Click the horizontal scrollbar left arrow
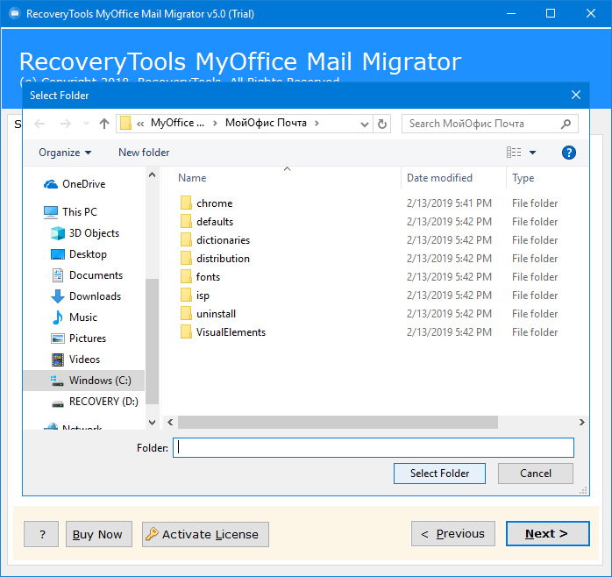The image size is (612, 577). pyautogui.click(x=170, y=422)
